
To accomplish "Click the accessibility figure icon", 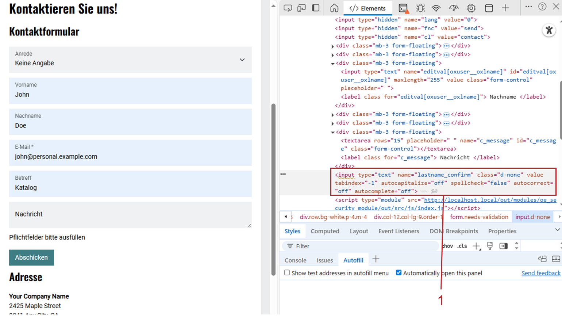I will click(549, 30).
